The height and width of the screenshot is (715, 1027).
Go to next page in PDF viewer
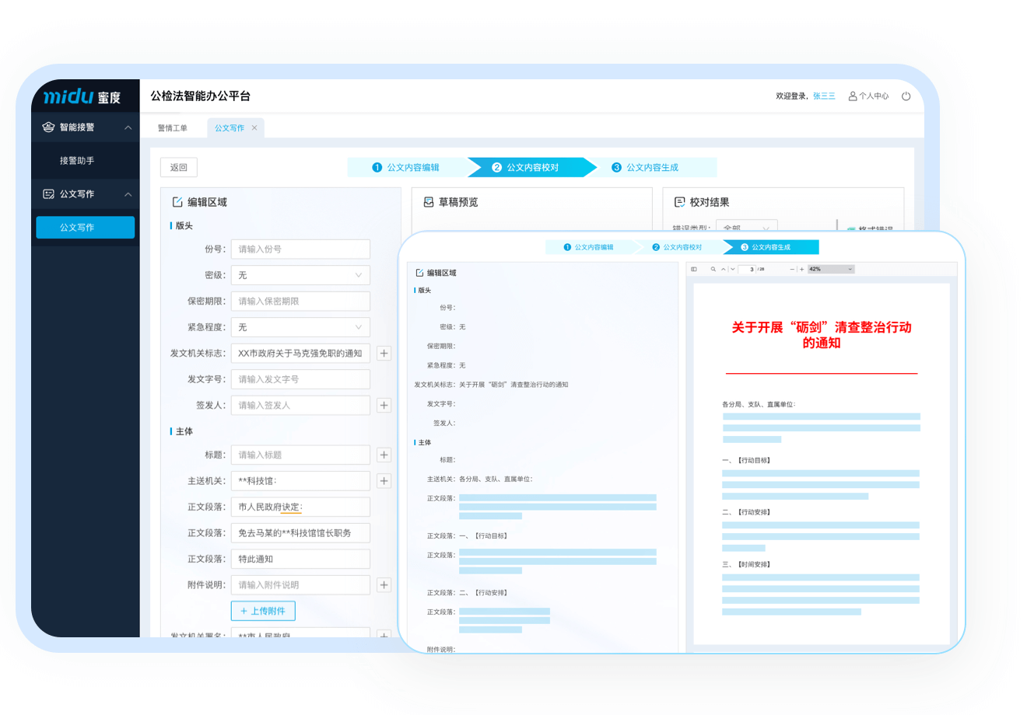pos(732,269)
